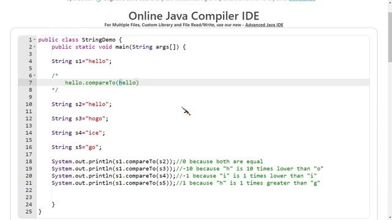Screen dimensions: 392x220
Task: Click line number 18 in the gutter
Action: (x=29, y=161)
